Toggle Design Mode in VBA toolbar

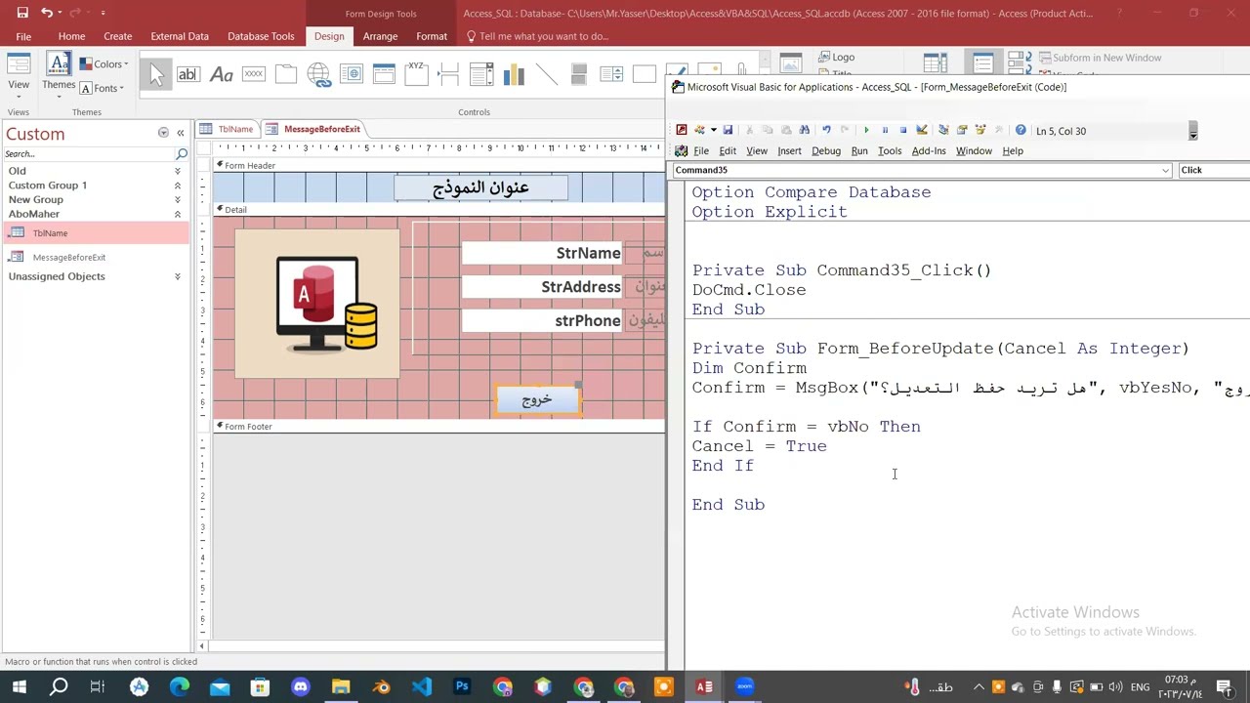pyautogui.click(x=921, y=130)
